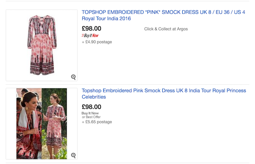Click the word Celebrities in the second title
The image size is (255, 164).
pos(93,97)
